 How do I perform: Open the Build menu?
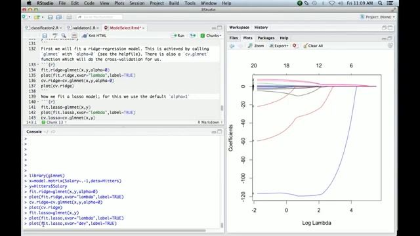(174, 3)
